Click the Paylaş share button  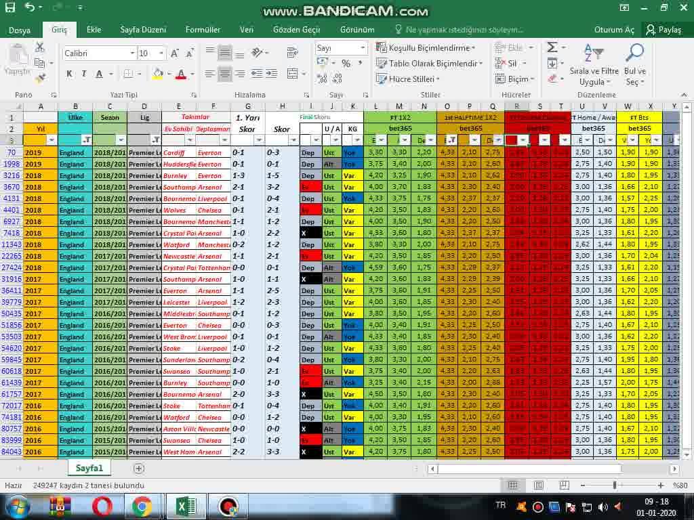pos(664,30)
